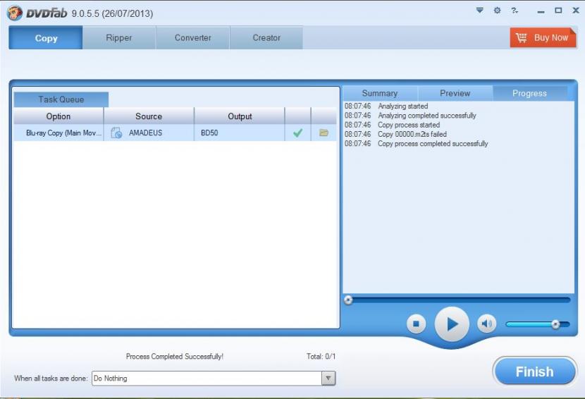Viewport: 585px width, 399px height.
Task: Switch to the Converter module tab
Action: pyautogui.click(x=193, y=37)
